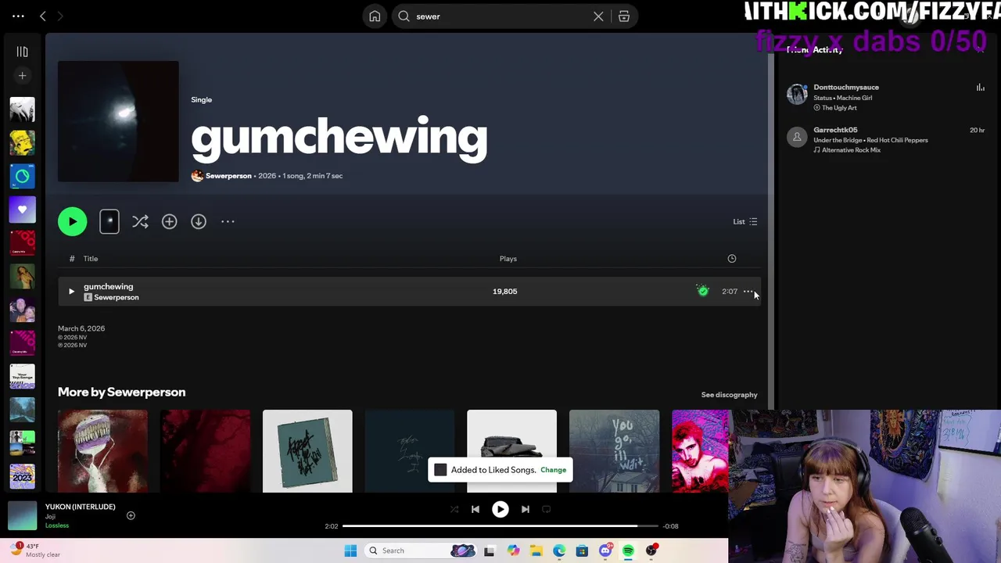Play the gumchewing single with green play button

coord(72,221)
